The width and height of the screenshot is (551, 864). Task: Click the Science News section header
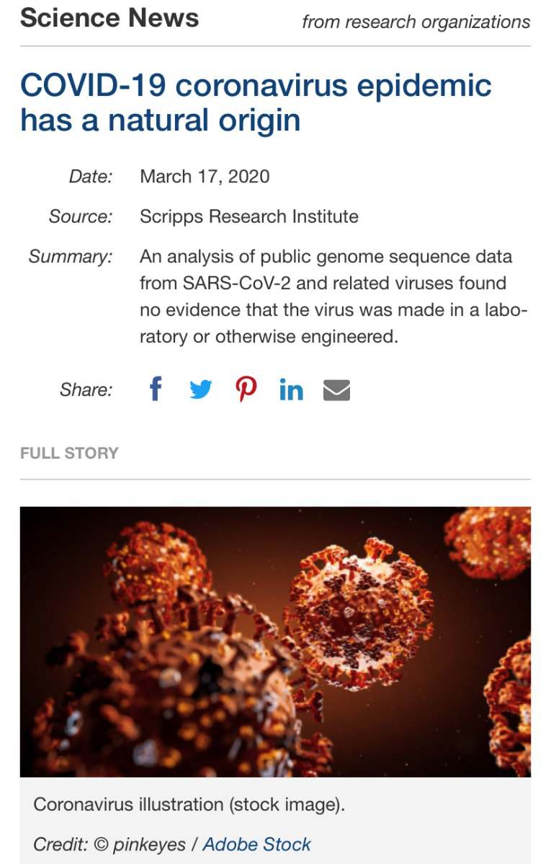coord(109,19)
